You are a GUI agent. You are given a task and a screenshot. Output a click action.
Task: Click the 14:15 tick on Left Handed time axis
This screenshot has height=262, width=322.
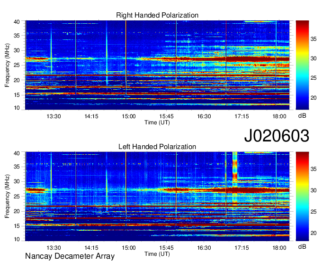coord(91,248)
